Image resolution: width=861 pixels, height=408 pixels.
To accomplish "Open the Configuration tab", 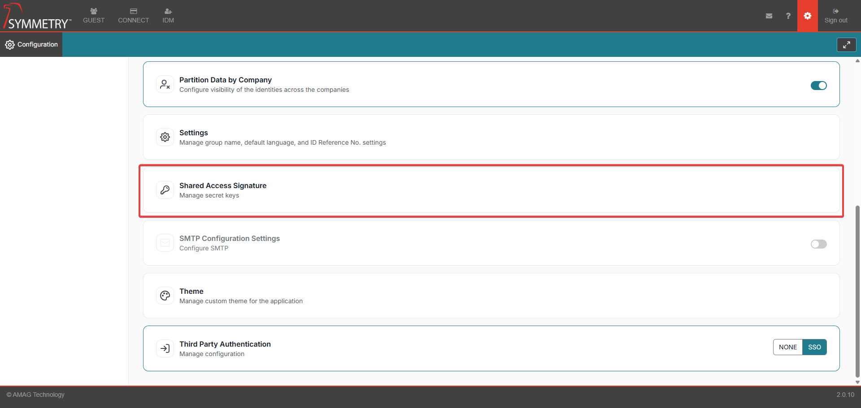I will pos(31,44).
